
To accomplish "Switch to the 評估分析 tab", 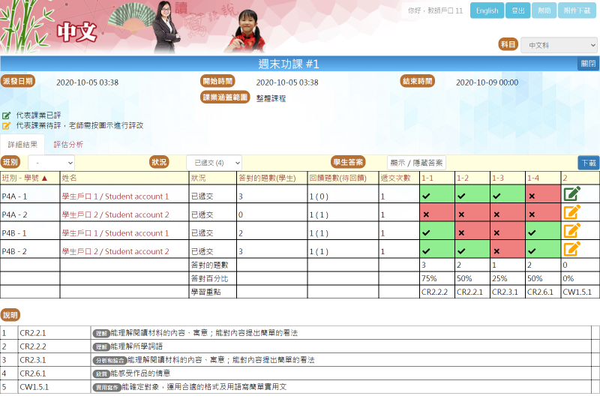I will click(68, 144).
